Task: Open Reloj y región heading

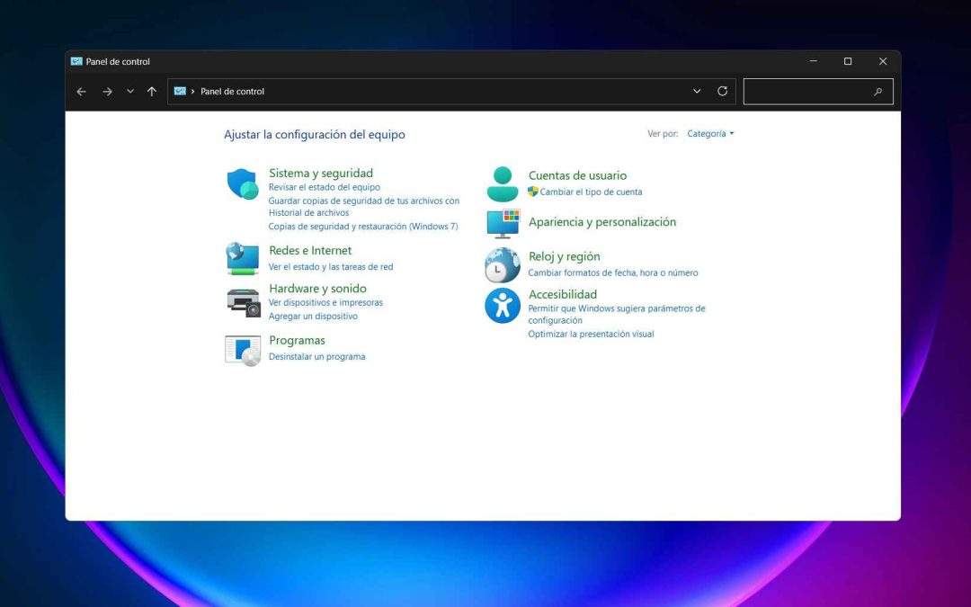Action: pyautogui.click(x=564, y=256)
